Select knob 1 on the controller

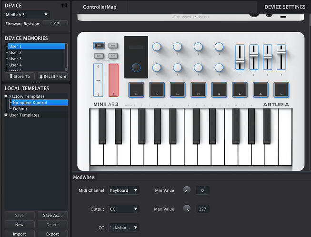point(157,47)
